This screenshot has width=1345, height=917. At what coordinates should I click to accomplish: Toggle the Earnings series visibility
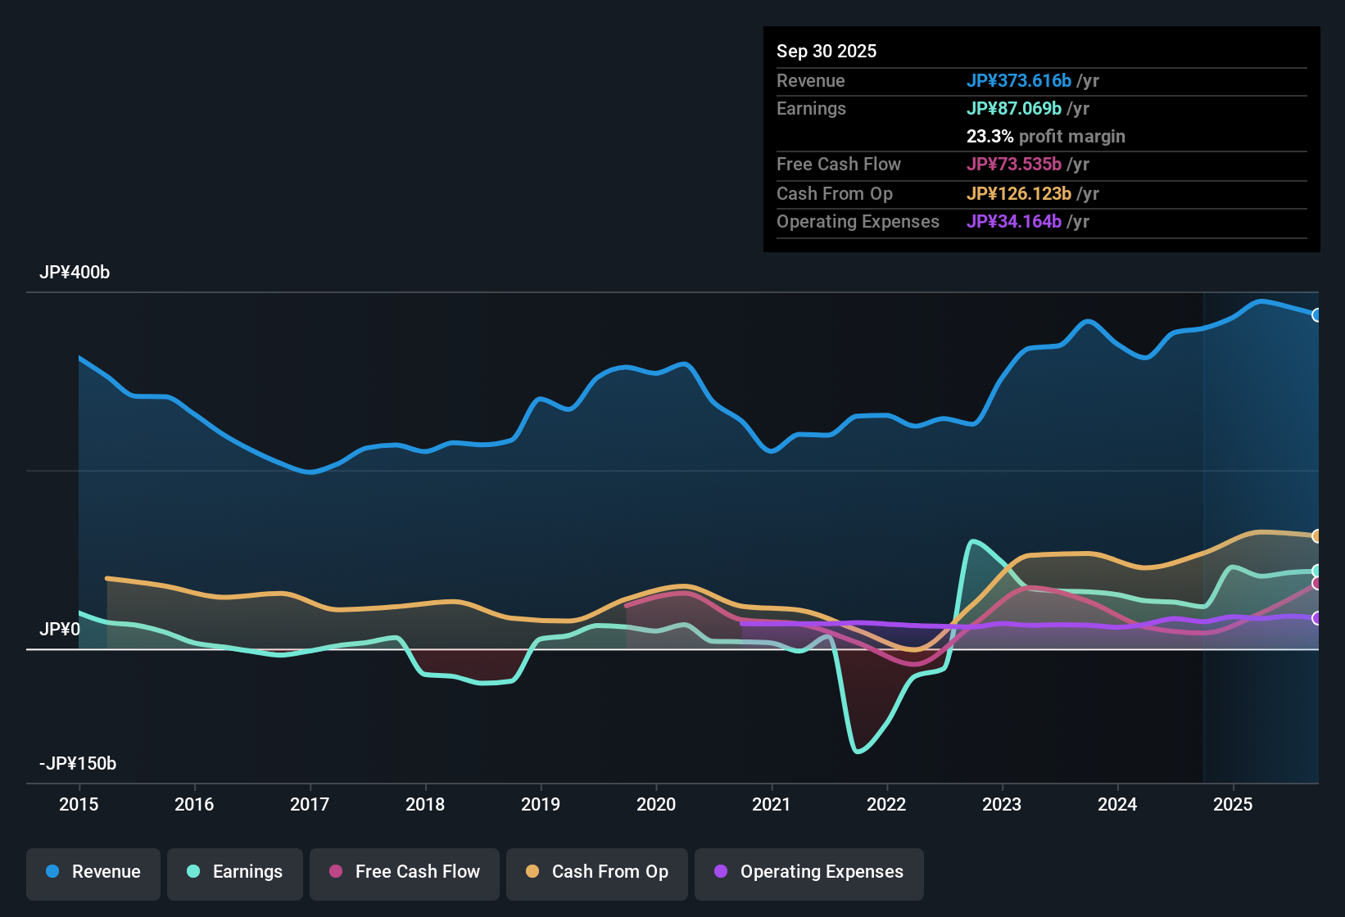234,872
